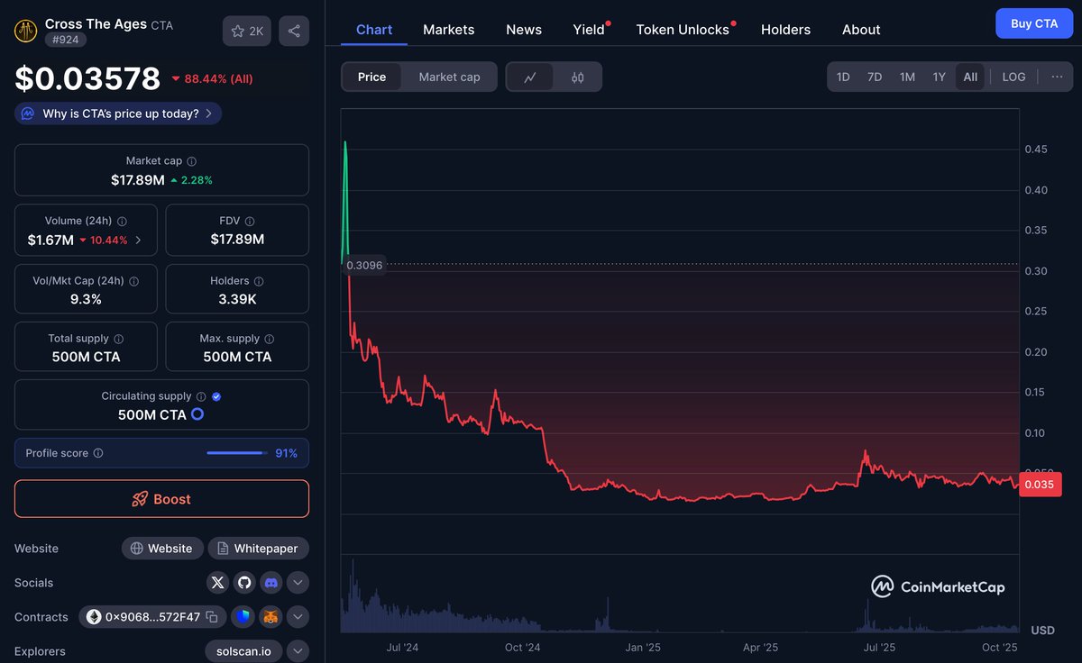The image size is (1082, 663).
Task: Open Total supply info icon
Action: point(119,339)
